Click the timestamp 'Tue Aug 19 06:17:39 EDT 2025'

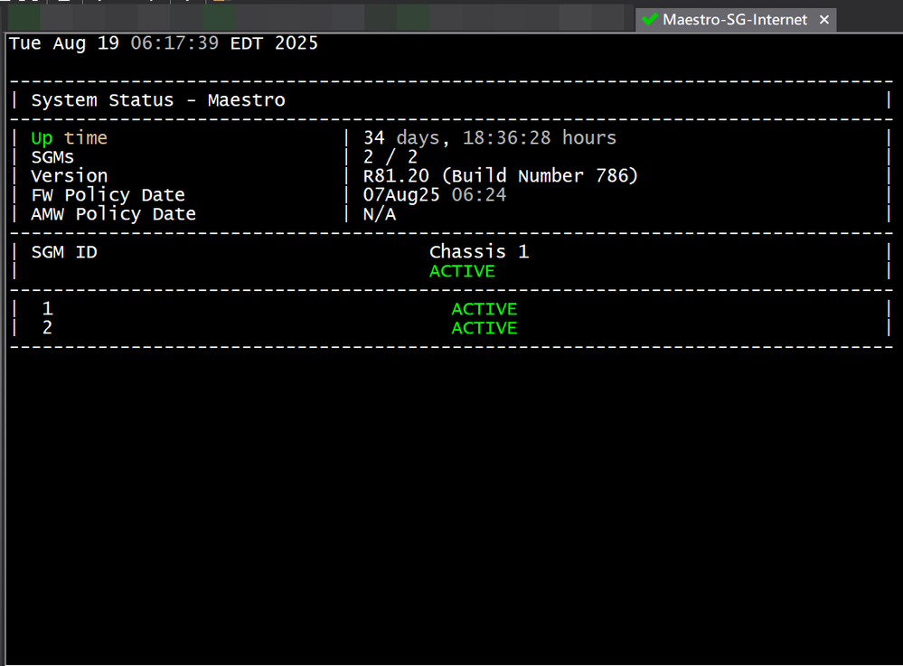tap(164, 43)
